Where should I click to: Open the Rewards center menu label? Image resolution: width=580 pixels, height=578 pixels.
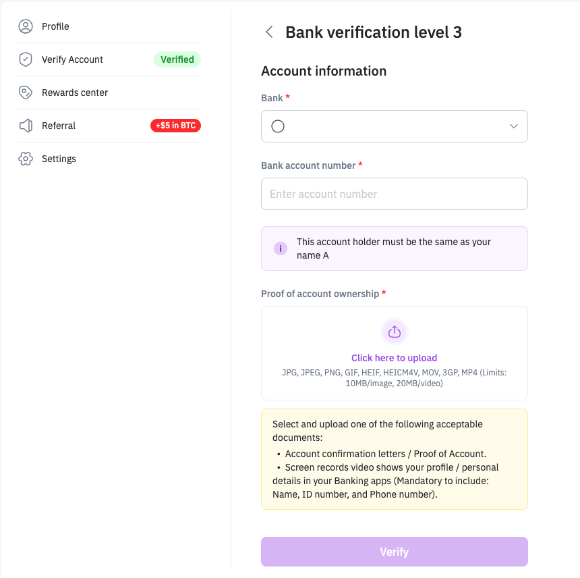click(x=75, y=93)
